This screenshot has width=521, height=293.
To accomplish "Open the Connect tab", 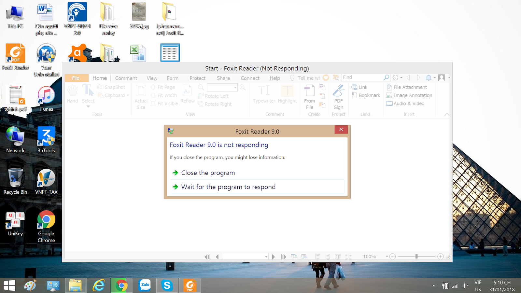I will [x=250, y=78].
